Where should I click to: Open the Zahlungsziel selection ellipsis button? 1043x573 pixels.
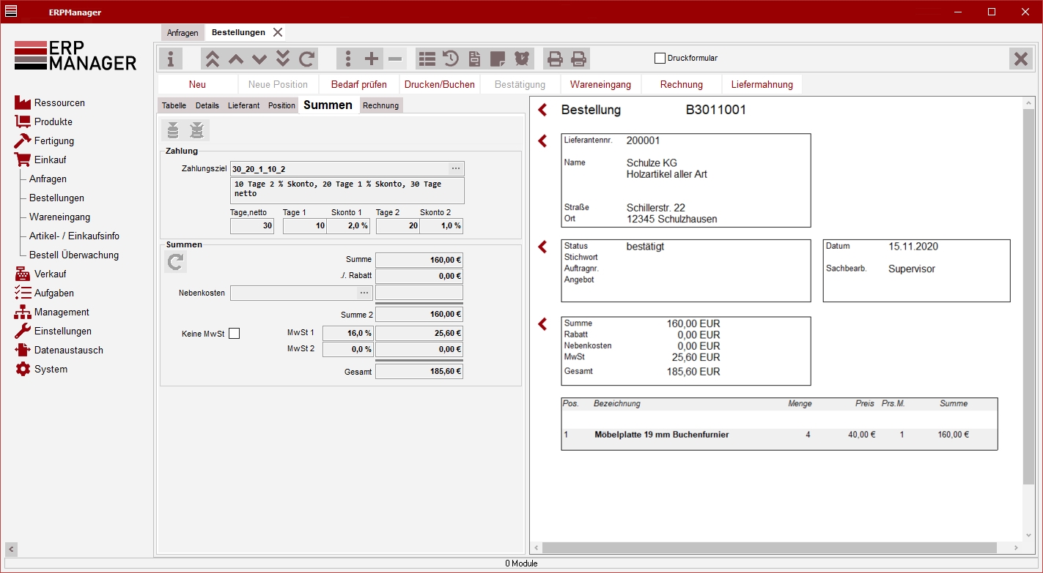pyautogui.click(x=455, y=169)
